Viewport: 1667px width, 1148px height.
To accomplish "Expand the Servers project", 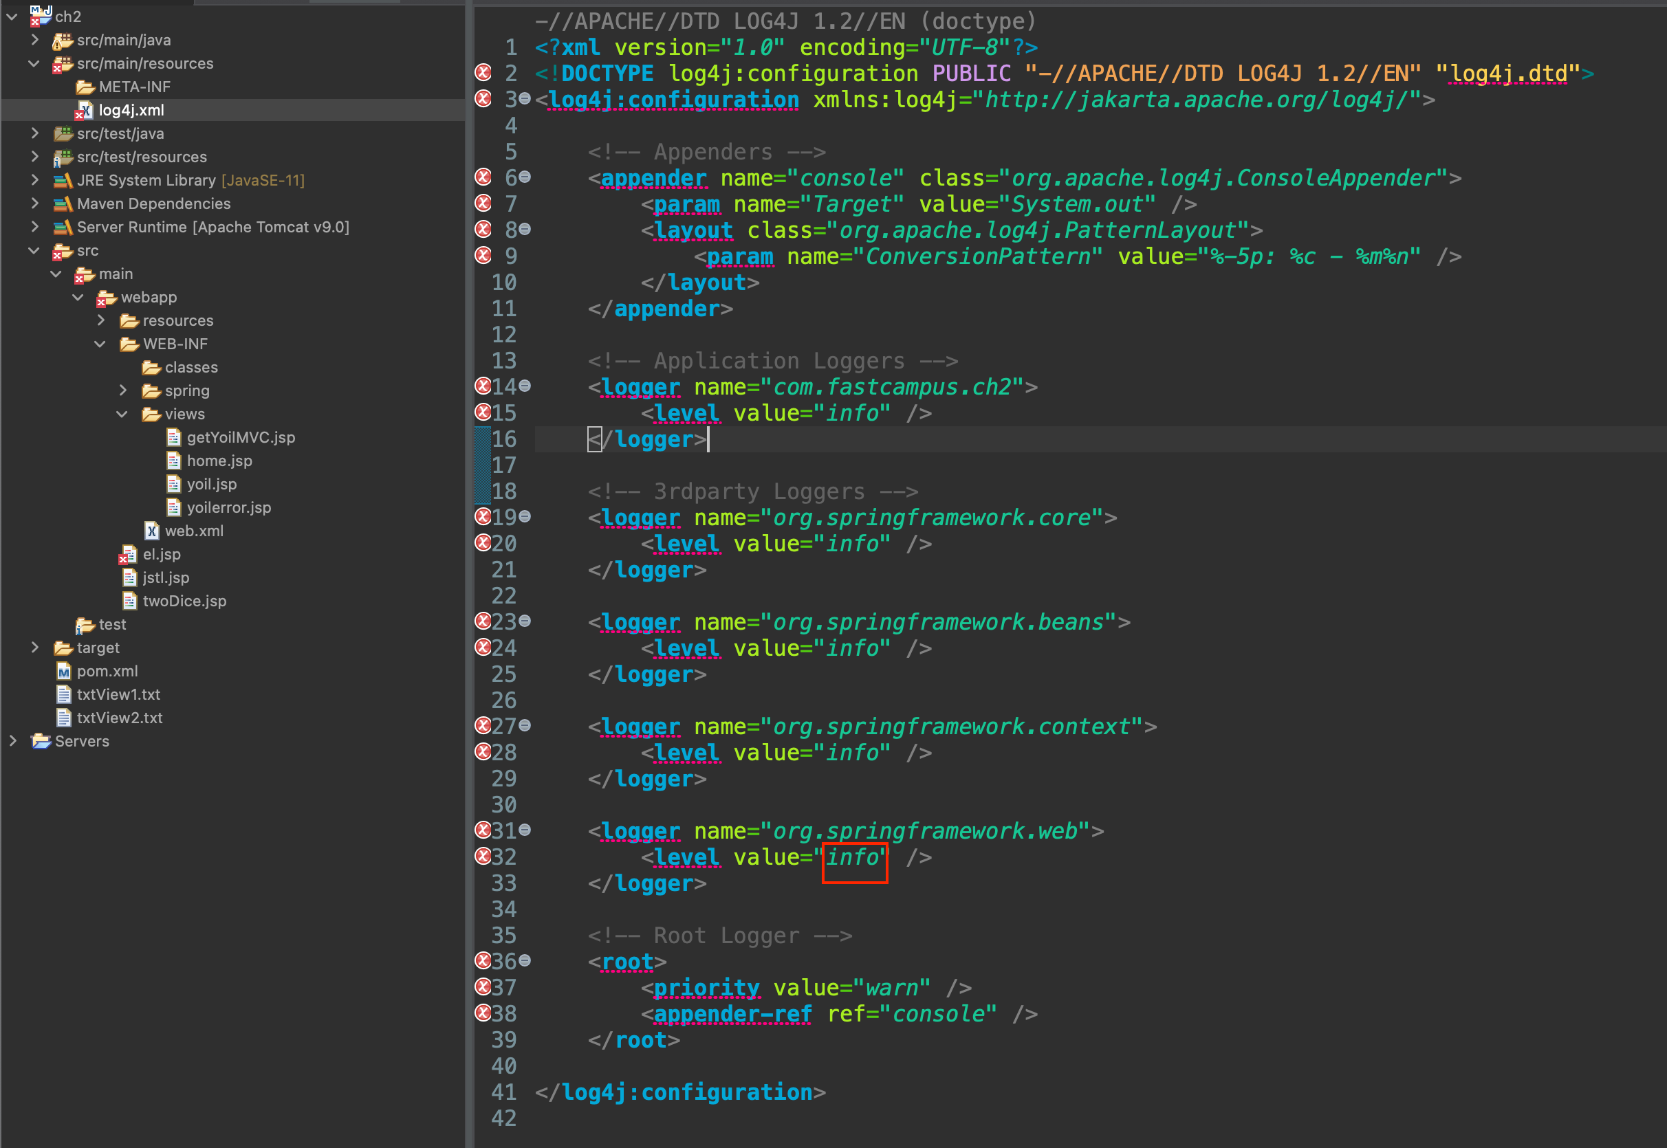I will (x=13, y=741).
